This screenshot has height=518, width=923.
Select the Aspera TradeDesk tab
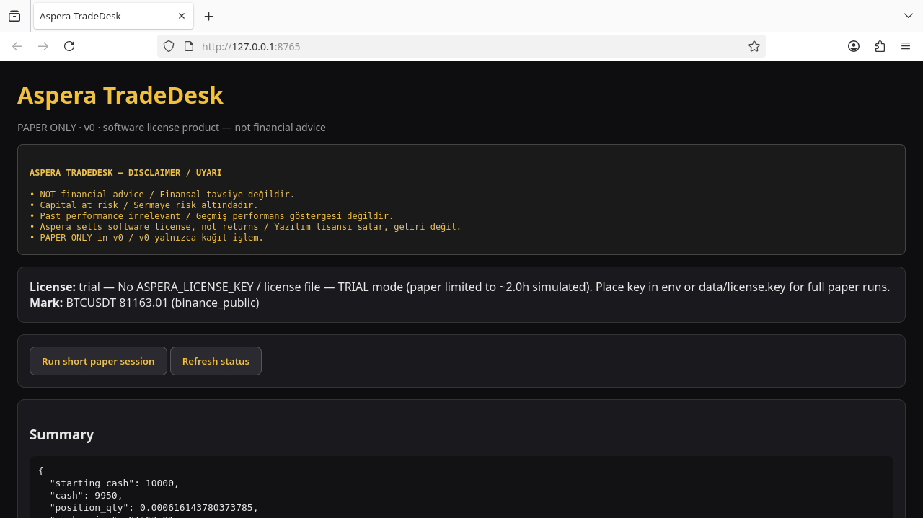coord(113,16)
